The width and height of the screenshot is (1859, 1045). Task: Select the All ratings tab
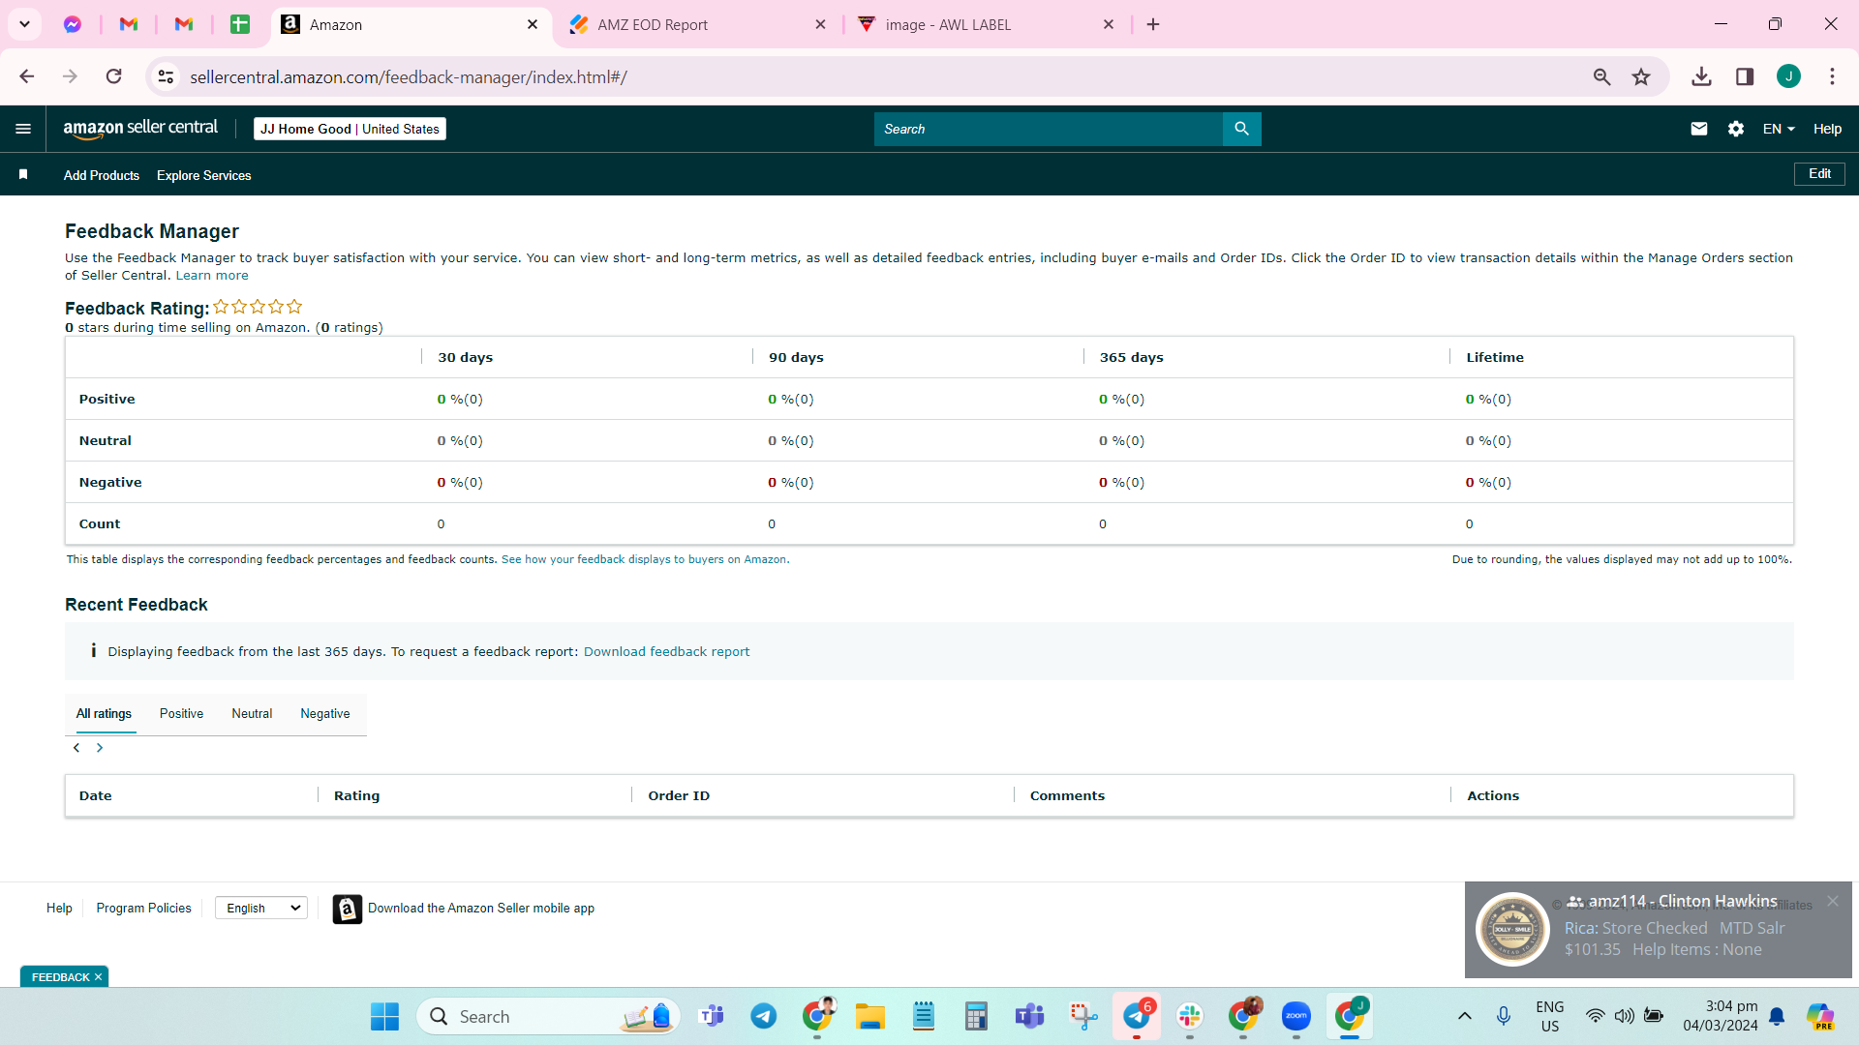(104, 714)
